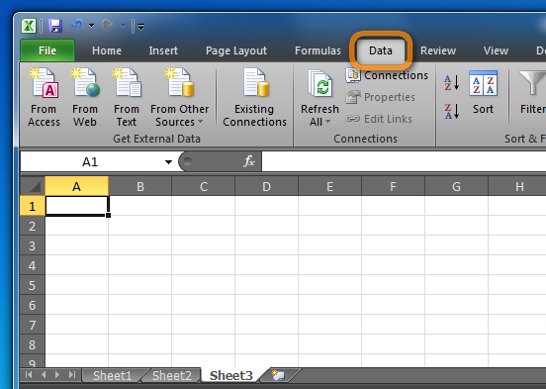The image size is (546, 389).
Task: Import data From Text file
Action: [127, 98]
